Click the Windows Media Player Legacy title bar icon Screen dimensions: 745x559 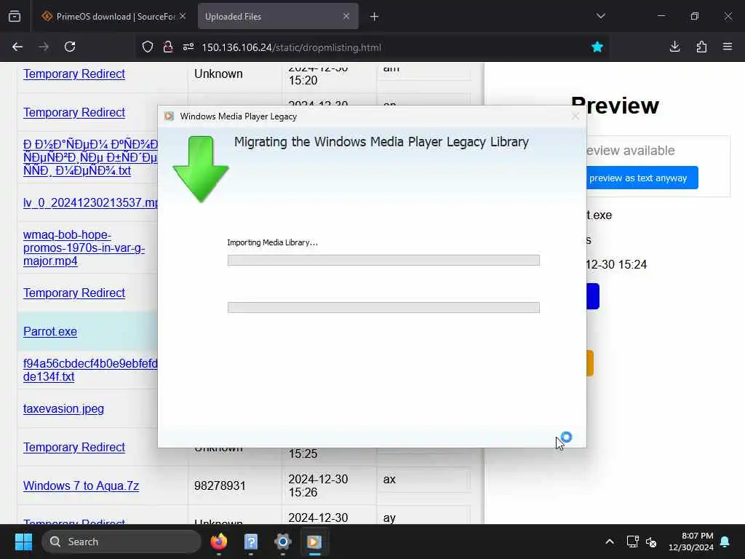(169, 116)
